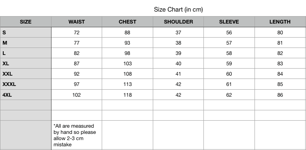306x150 pixels.
Task: Select chest value 98 in L row
Action: click(x=127, y=53)
